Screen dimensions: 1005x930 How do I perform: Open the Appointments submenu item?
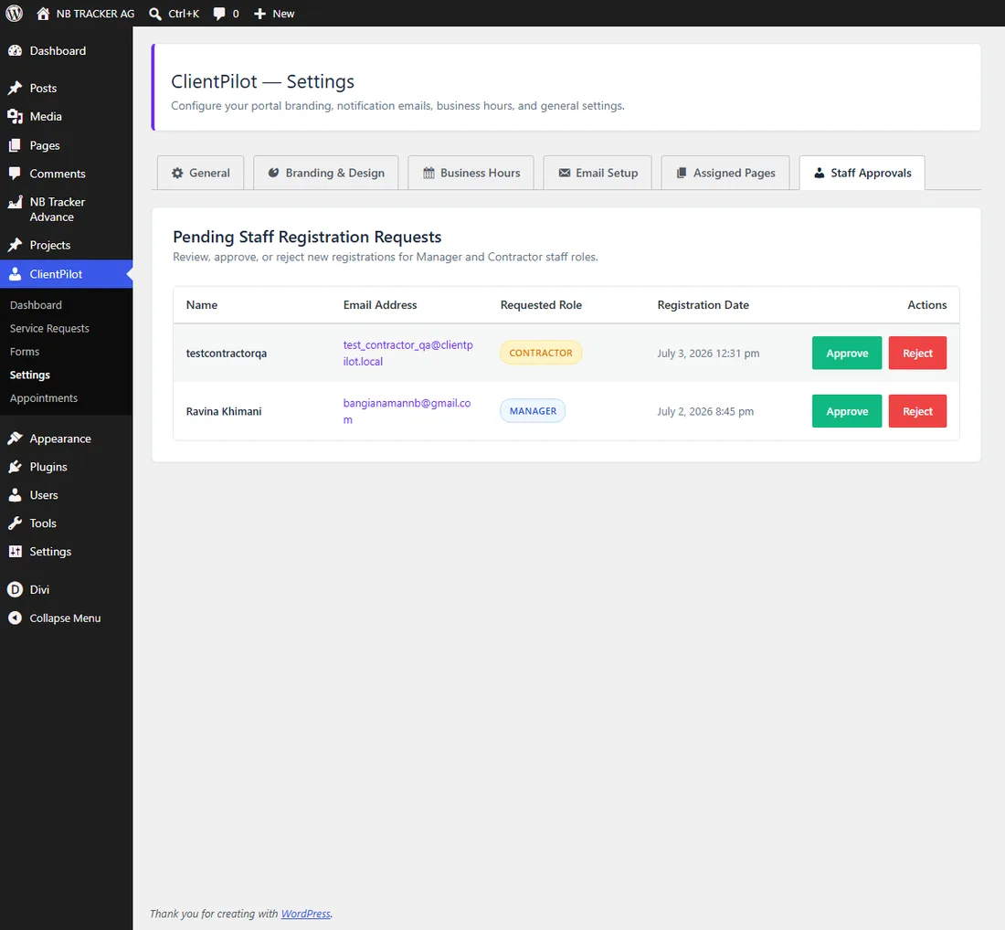click(x=44, y=398)
